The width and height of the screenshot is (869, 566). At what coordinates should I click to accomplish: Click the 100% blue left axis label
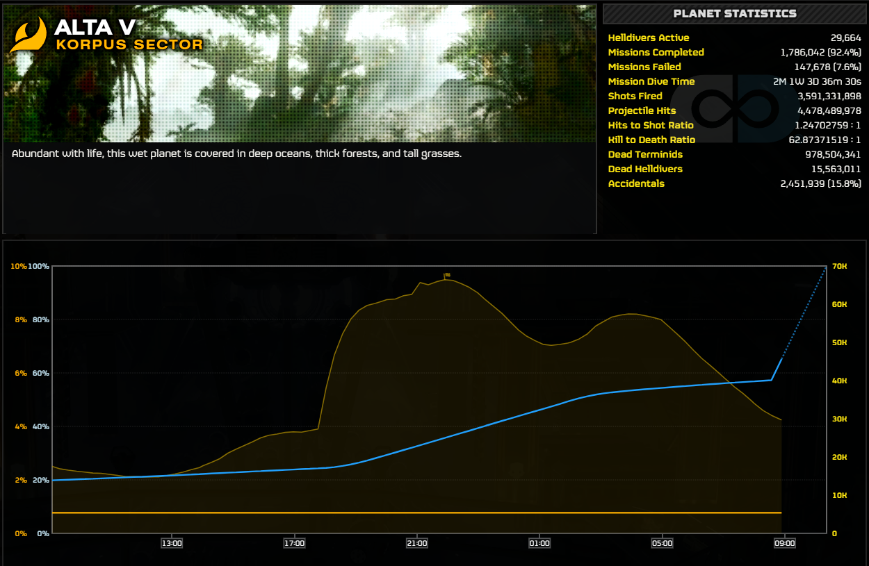tap(40, 267)
